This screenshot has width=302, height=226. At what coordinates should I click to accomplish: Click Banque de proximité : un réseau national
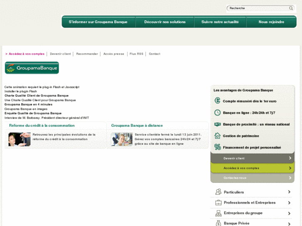coord(256,124)
